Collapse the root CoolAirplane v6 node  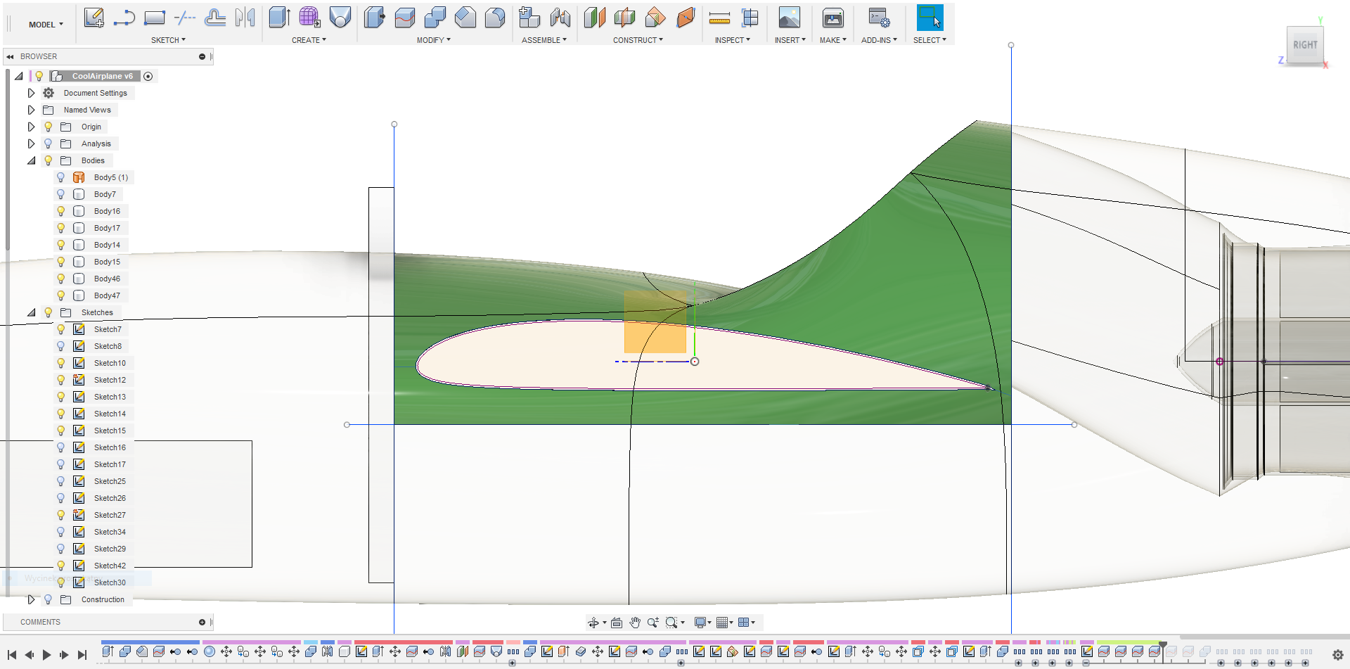[x=19, y=76]
